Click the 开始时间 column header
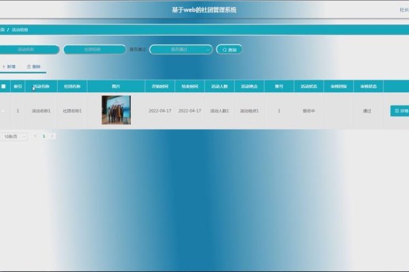The height and width of the screenshot is (272, 409). click(160, 86)
